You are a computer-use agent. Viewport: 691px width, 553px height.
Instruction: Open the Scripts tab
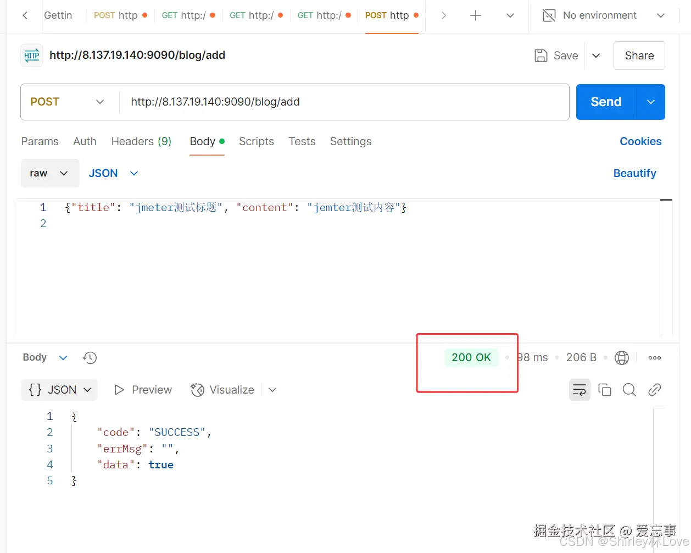click(257, 141)
